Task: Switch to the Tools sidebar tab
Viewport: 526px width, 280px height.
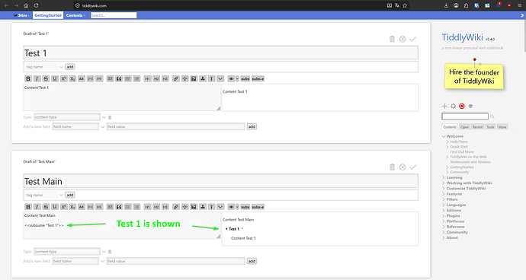Action: coord(490,127)
